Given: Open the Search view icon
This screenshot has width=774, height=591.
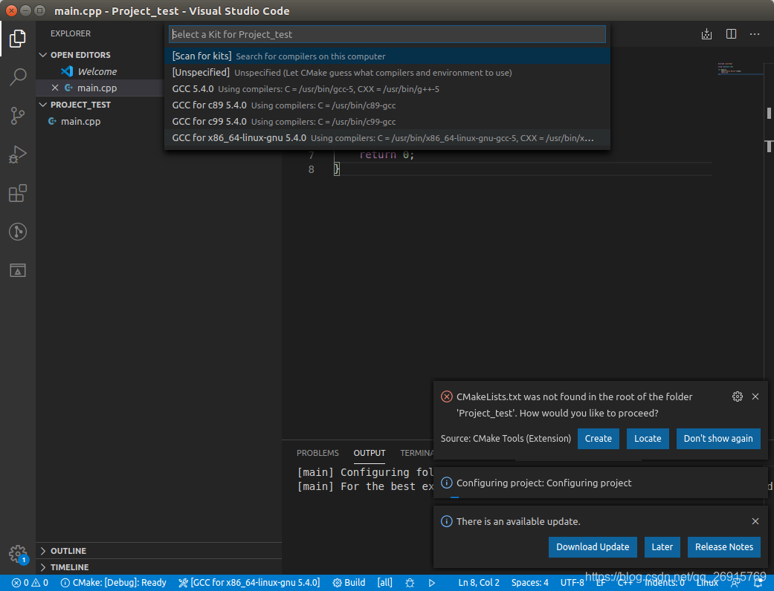Looking at the screenshot, I should (18, 77).
